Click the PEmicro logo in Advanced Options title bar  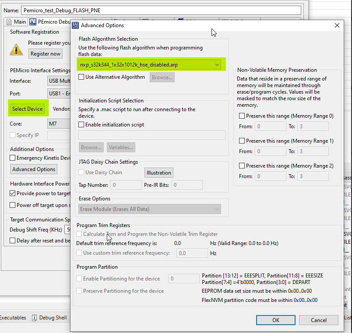(x=75, y=25)
